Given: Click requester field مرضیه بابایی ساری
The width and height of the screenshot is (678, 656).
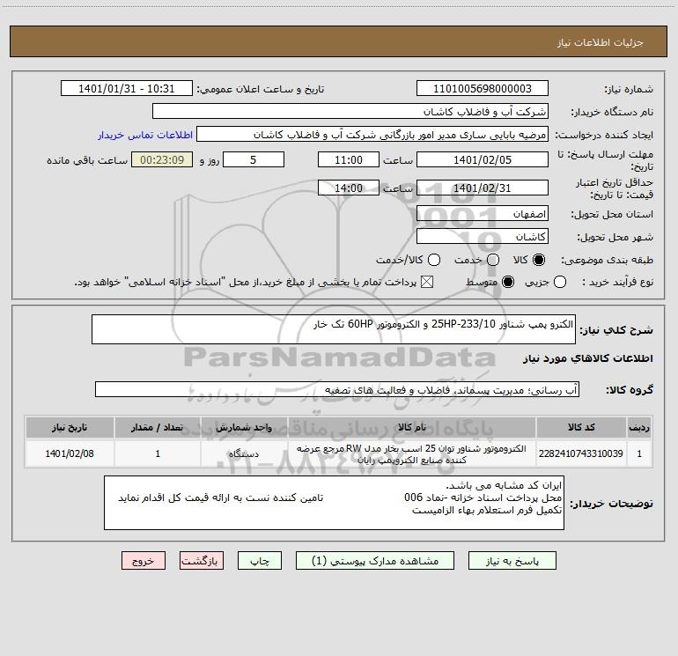Looking at the screenshot, I should coord(372,135).
